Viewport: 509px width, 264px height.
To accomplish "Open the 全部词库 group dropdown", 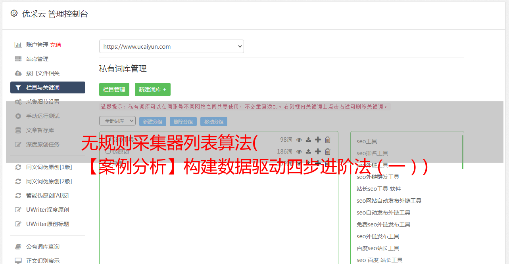I will [117, 121].
